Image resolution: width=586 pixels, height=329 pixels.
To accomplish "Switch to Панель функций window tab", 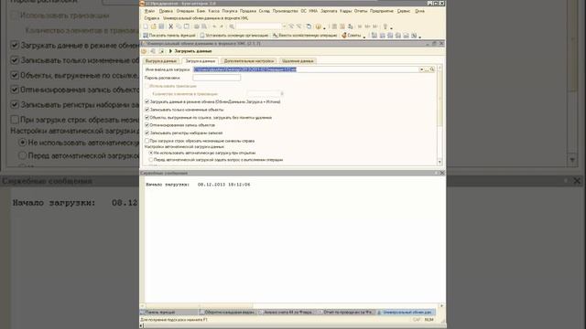I will click(168, 313).
